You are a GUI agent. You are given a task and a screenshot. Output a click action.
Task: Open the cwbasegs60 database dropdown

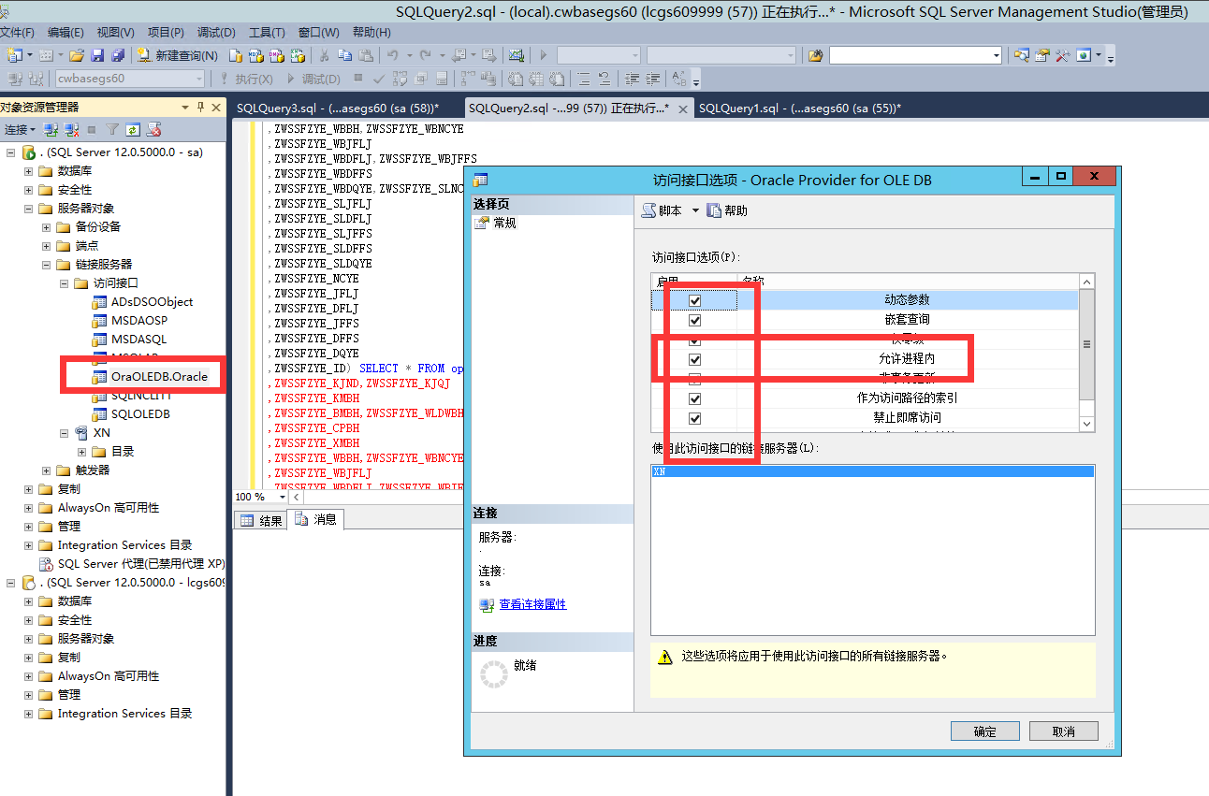click(198, 79)
